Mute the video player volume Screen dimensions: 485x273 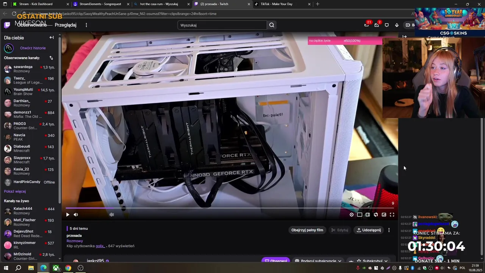pyautogui.click(x=76, y=215)
